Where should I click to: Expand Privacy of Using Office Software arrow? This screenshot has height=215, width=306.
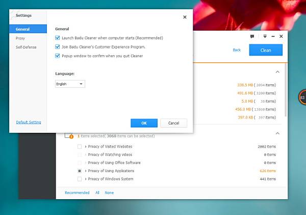click(86, 162)
